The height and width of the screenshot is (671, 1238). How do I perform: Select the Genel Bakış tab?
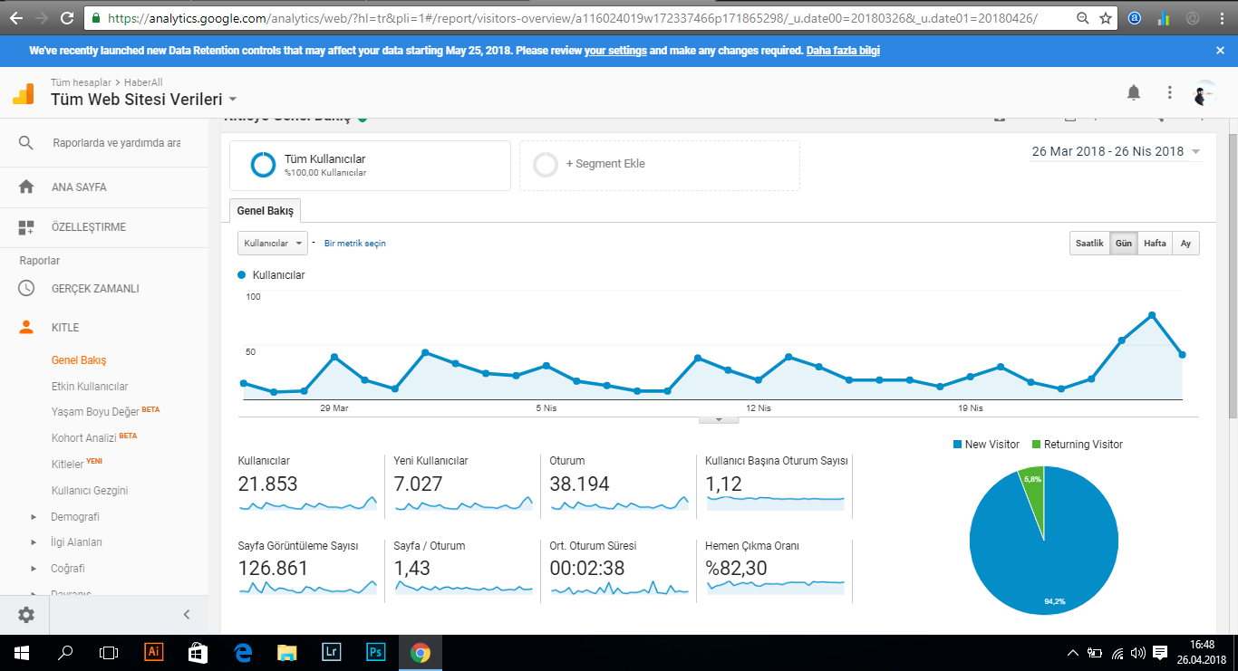pos(266,211)
